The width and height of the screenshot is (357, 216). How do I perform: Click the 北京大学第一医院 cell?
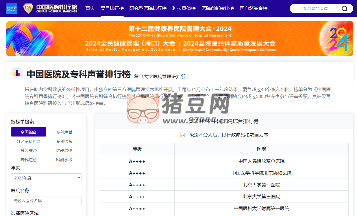[x=261, y=185]
